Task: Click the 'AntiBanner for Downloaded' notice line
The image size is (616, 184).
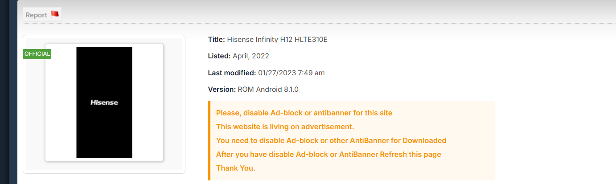Action: [331, 140]
